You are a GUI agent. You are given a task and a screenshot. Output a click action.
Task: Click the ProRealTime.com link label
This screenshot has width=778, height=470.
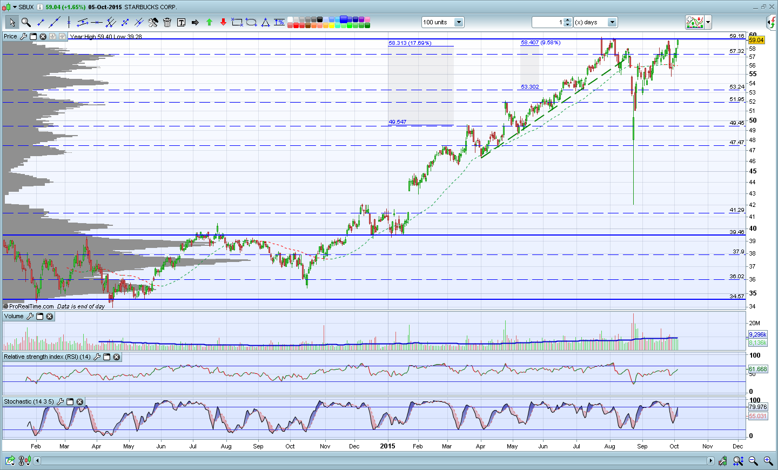pyautogui.click(x=31, y=306)
